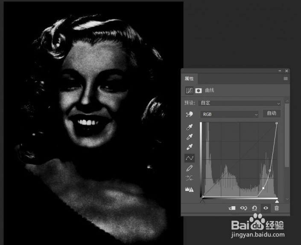Image resolution: width=301 pixels, height=245 pixels.
Task: Close the Properties panel
Action: (x=286, y=71)
